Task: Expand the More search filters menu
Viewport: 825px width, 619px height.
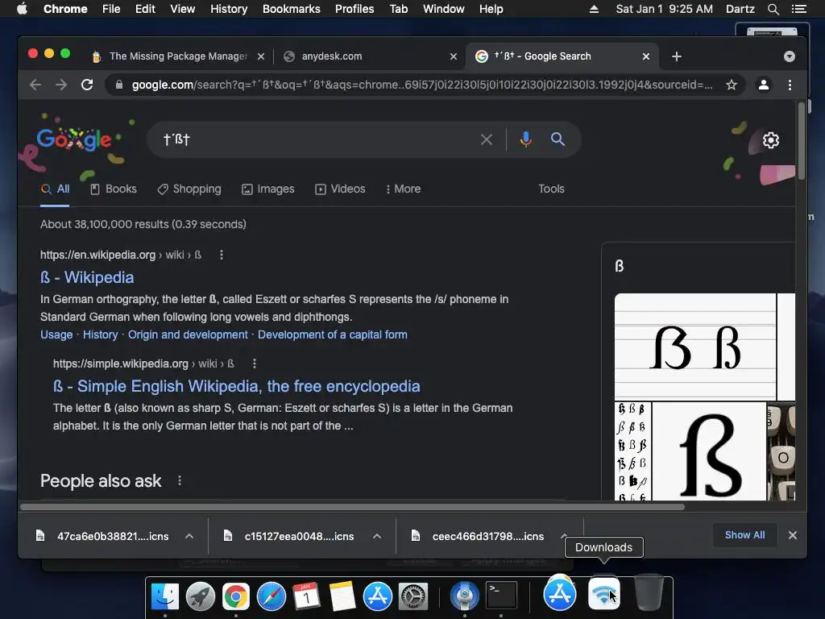Action: (x=403, y=189)
